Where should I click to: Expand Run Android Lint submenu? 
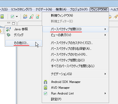[x=75, y=93]
